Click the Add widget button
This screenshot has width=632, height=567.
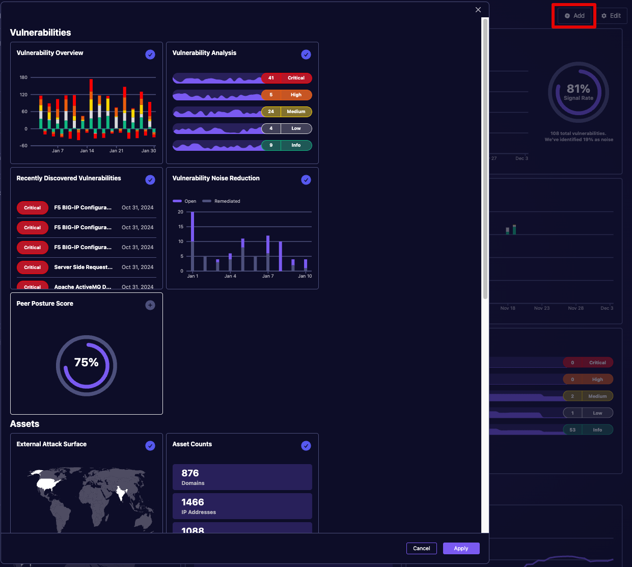pos(574,16)
